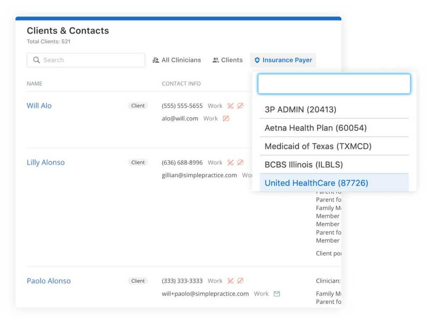This screenshot has height=325, width=432.
Task: Click the CONTACT INFO column header
Action: (181, 84)
